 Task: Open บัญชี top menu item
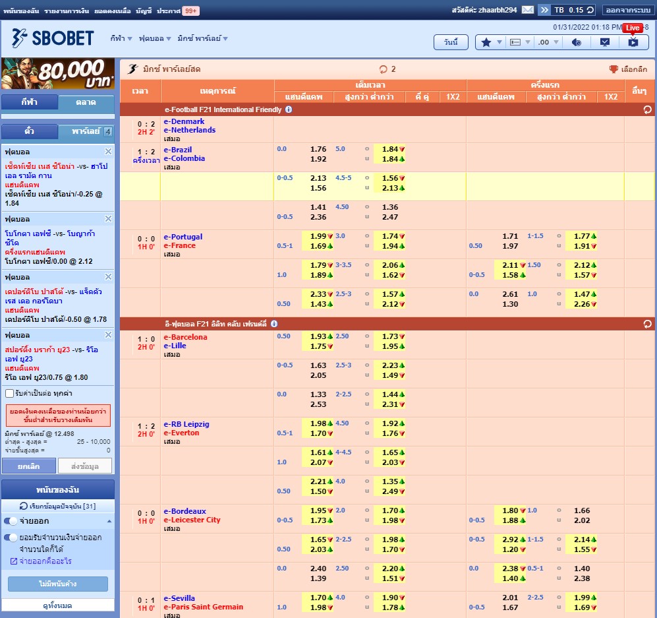[144, 11]
